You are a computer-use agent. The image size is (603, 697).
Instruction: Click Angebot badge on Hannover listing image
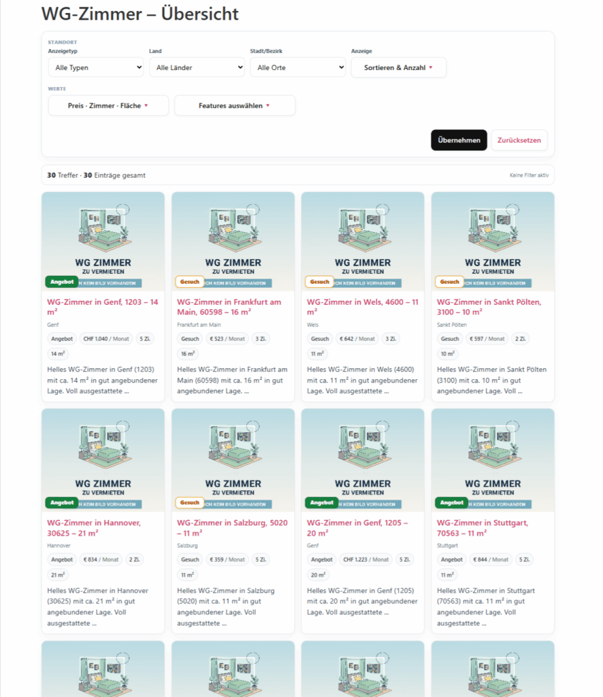(x=62, y=502)
